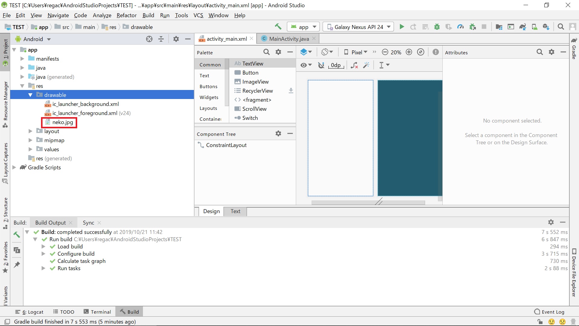Open the VCS menu
Image resolution: width=579 pixels, height=326 pixels.
[198, 15]
